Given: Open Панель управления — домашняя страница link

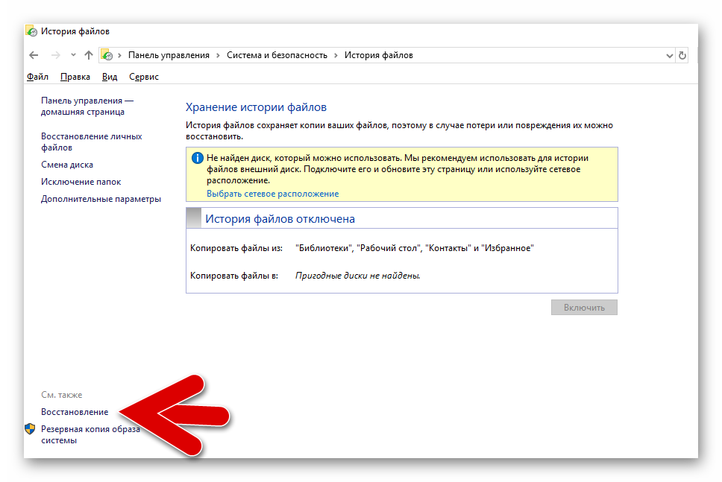Looking at the screenshot, I should pos(87,107).
